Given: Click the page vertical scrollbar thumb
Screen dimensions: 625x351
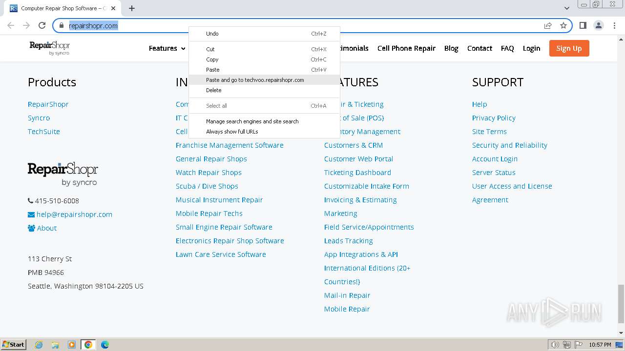Looking at the screenshot, I should pyautogui.click(x=621, y=304).
